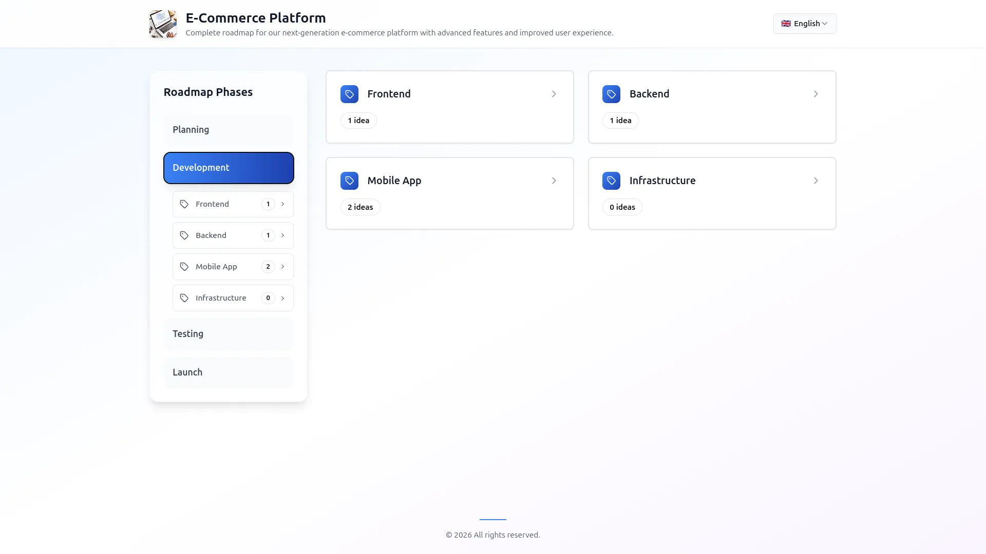Click the Development phase button
986x554 pixels.
click(228, 167)
